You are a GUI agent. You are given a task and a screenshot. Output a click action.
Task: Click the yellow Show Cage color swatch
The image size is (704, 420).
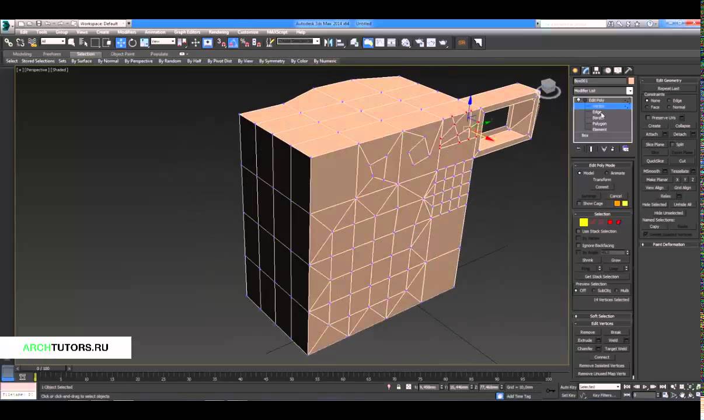(625, 204)
